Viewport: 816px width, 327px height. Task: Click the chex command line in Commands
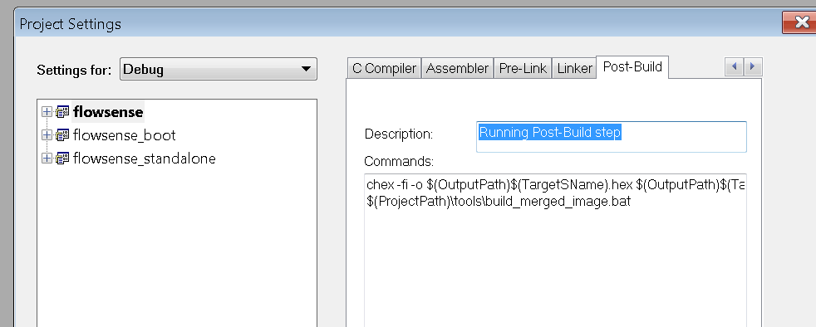coord(555,185)
